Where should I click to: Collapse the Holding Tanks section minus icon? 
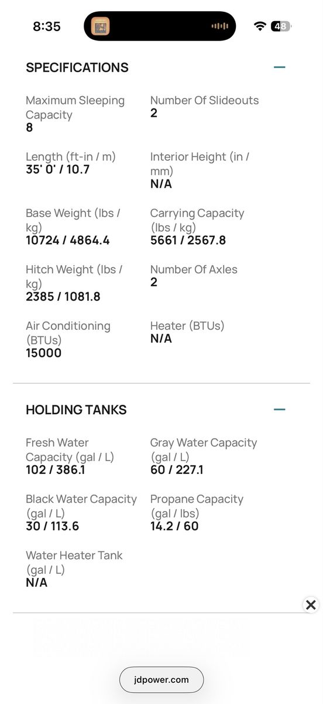[280, 409]
